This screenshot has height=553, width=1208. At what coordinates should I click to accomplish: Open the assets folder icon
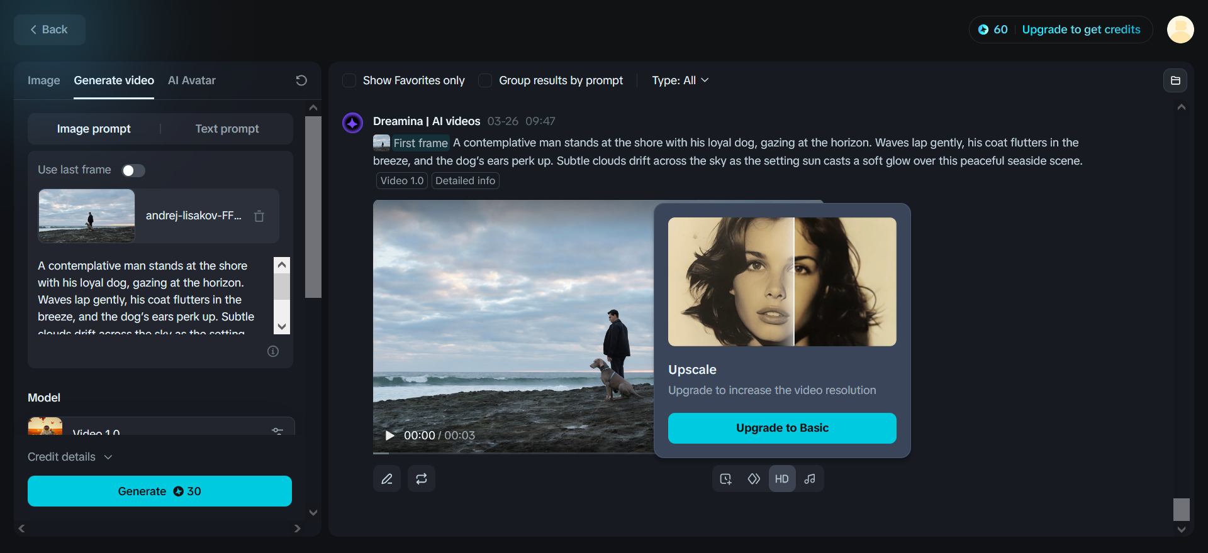[1175, 80]
